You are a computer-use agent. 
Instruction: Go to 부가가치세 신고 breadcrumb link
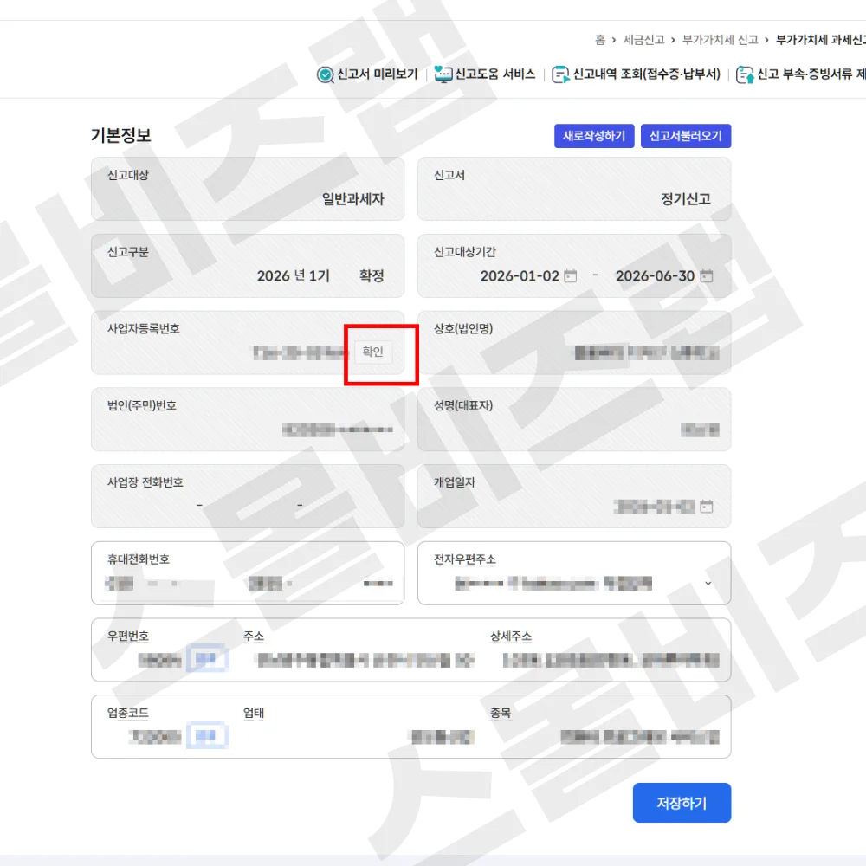(x=721, y=40)
